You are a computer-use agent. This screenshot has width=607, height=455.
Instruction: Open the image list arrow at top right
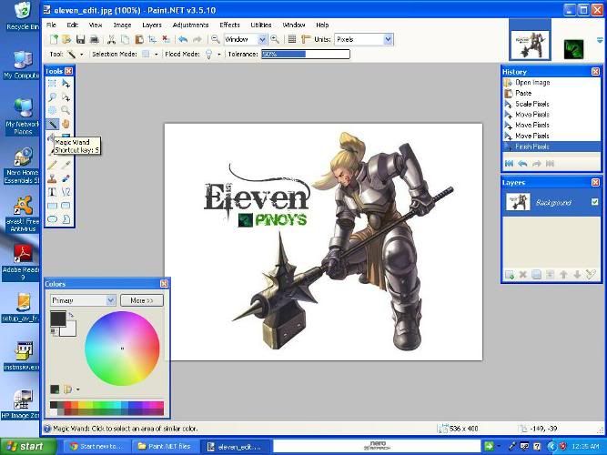(600, 40)
